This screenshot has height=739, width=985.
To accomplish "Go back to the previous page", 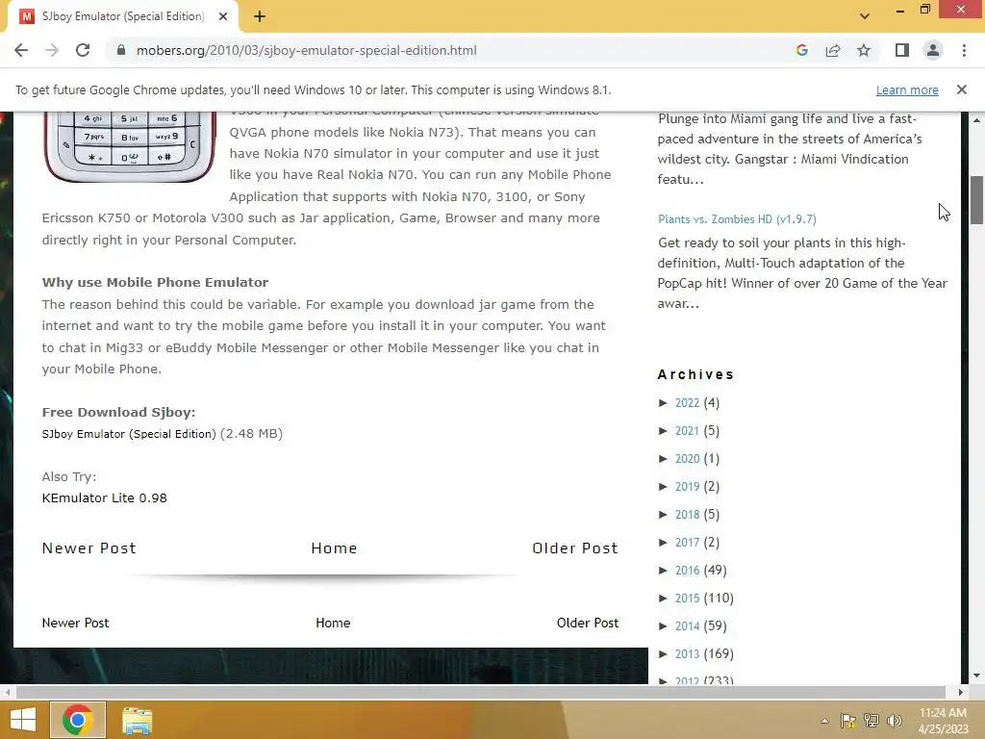I will click(x=21, y=50).
